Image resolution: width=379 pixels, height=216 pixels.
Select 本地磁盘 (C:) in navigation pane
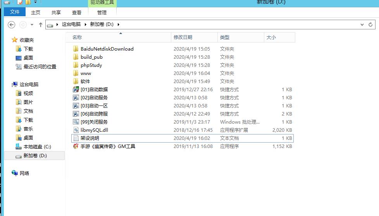[x=37, y=147]
